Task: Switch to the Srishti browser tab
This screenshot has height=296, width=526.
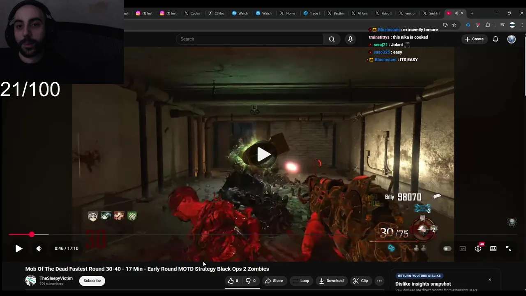Action: tap(431, 13)
